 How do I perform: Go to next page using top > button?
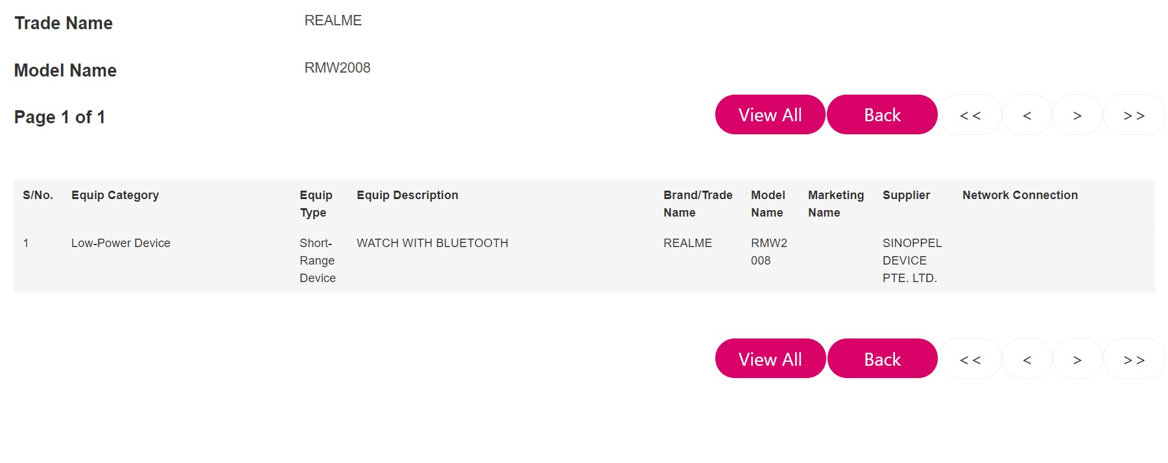[x=1077, y=115]
